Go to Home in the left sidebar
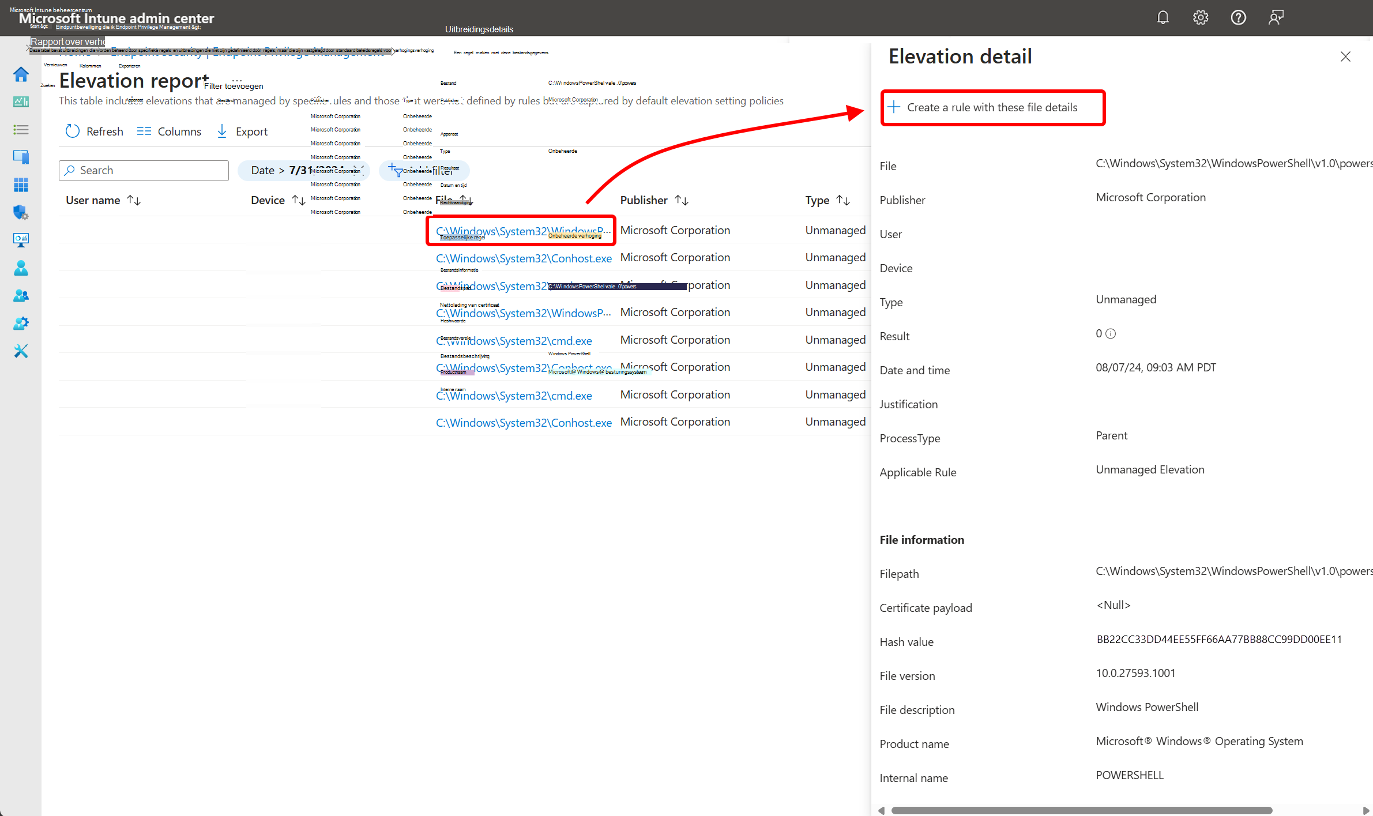This screenshot has height=816, width=1373. pyautogui.click(x=21, y=74)
